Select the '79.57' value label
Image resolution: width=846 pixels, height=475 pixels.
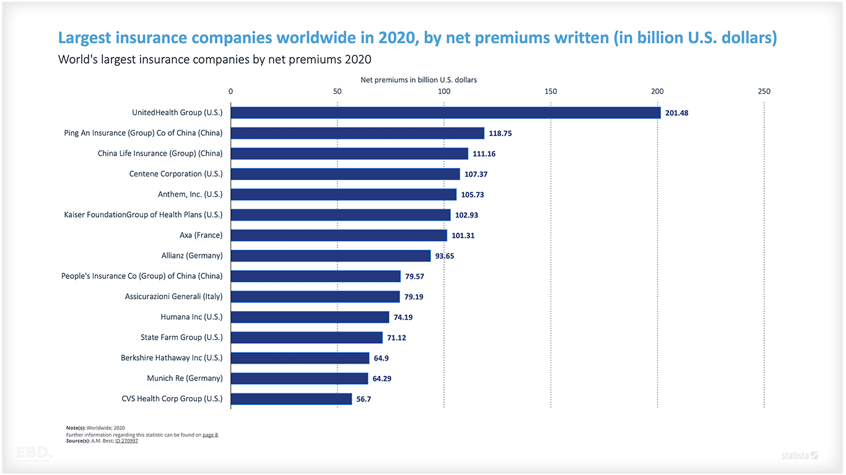tap(414, 276)
